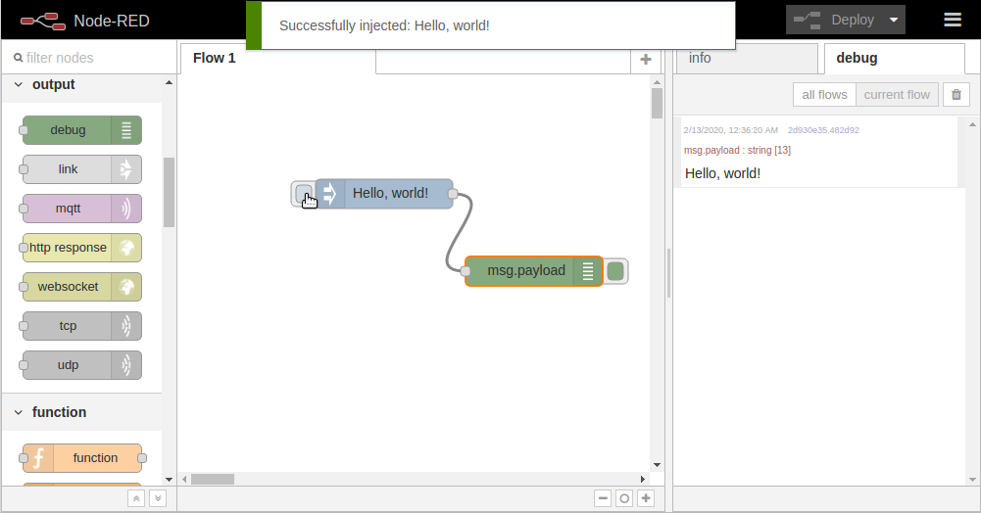
Task: Zoom out the canvas with minus button
Action: pyautogui.click(x=603, y=498)
